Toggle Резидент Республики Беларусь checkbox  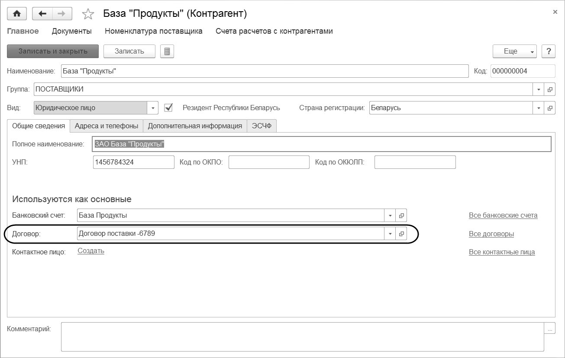[x=169, y=108]
